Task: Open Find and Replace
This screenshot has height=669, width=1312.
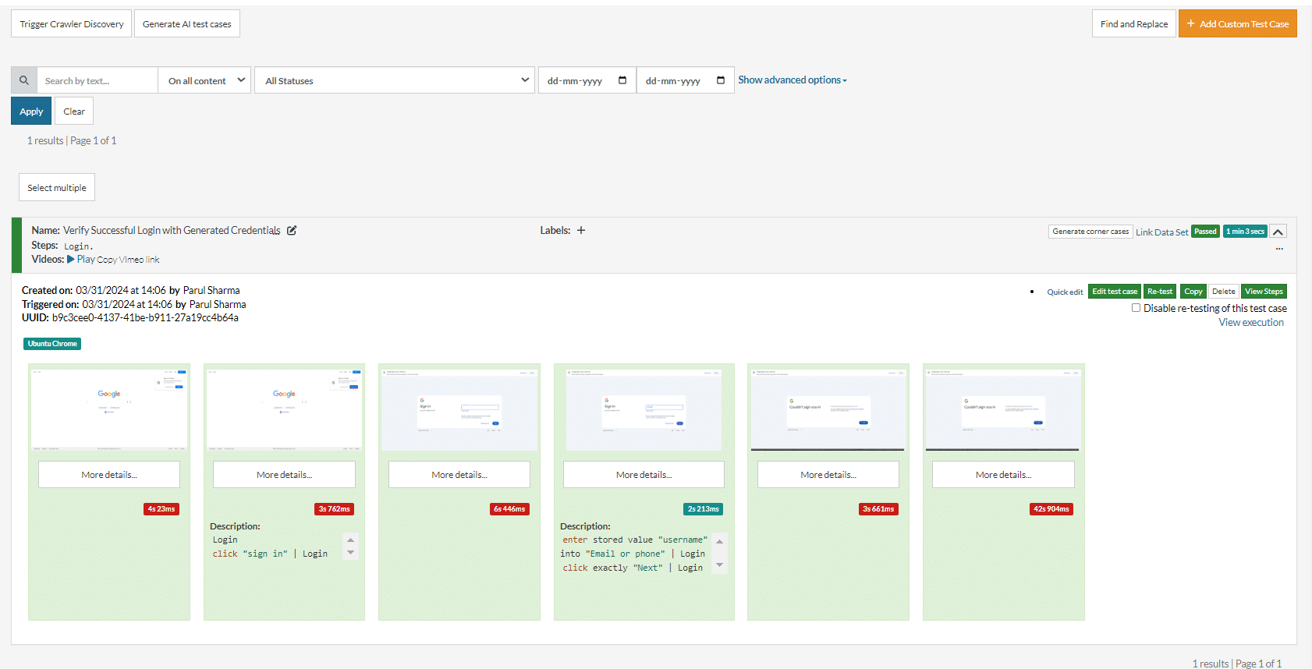Action: coord(1134,24)
